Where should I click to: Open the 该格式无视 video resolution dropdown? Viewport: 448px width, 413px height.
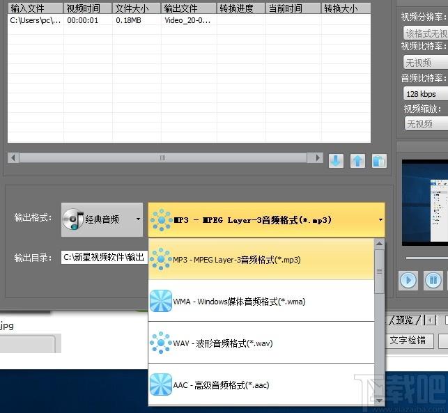pos(426,33)
